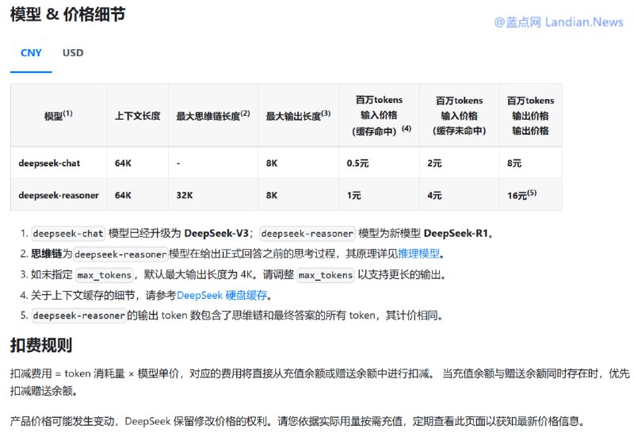Click the dash cell in deepseek-chat row
Screen dimensions: 634x436
point(213,163)
